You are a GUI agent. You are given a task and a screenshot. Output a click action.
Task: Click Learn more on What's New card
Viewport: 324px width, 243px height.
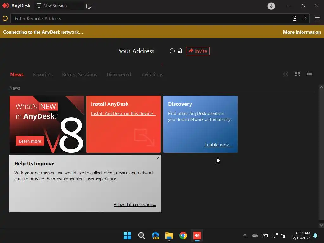click(30, 141)
